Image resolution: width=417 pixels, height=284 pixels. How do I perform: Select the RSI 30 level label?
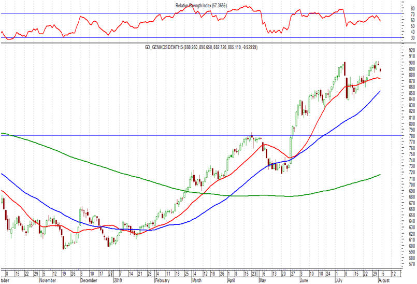(412, 38)
